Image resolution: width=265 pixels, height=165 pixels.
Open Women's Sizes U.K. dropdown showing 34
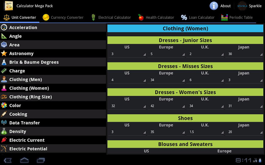pos(205,106)
